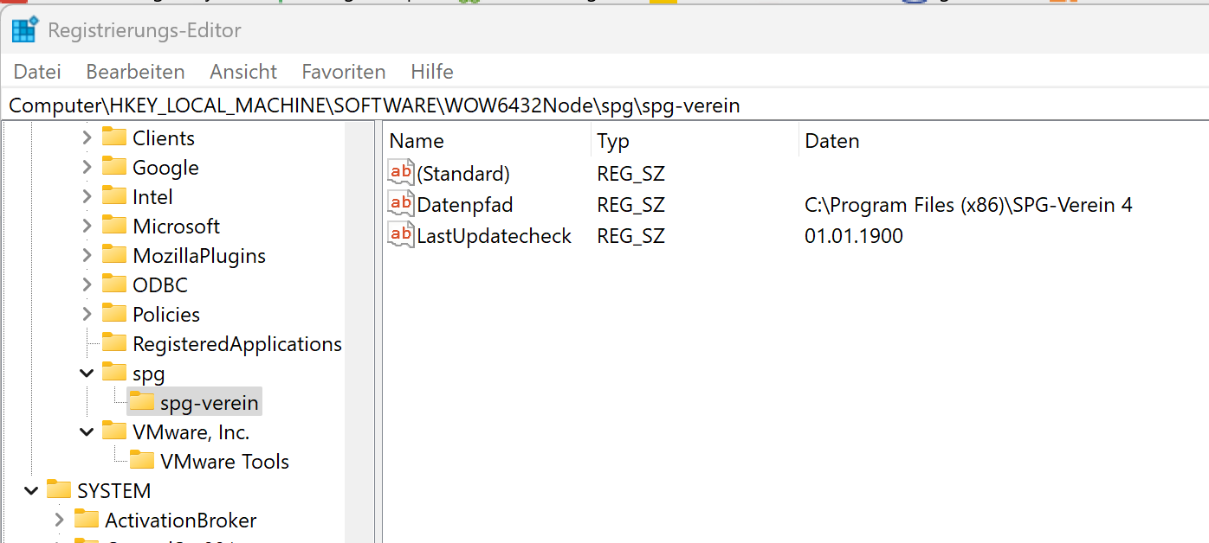The width and height of the screenshot is (1209, 543).
Task: Expand the Policies key
Action: click(x=87, y=315)
